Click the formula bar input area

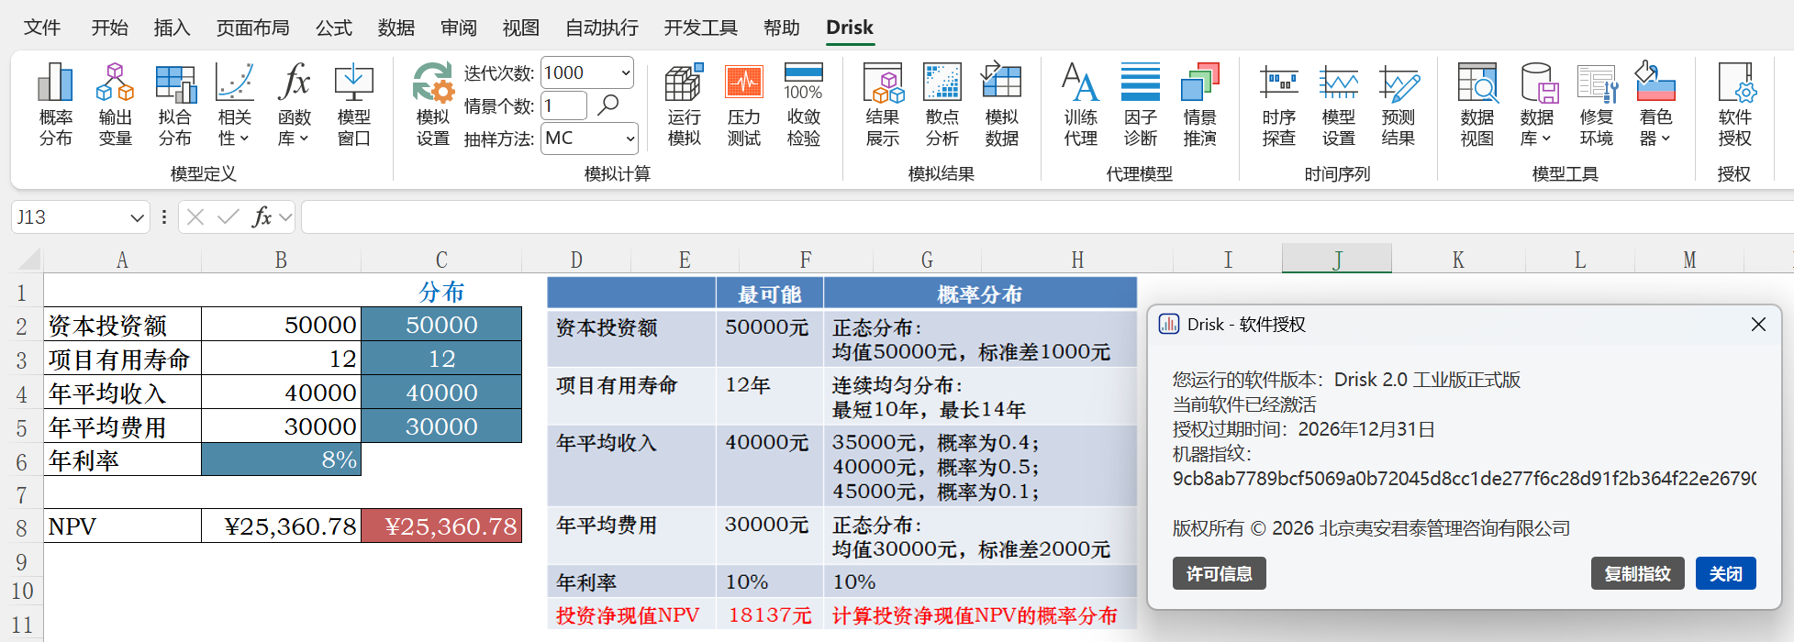coord(1047,217)
